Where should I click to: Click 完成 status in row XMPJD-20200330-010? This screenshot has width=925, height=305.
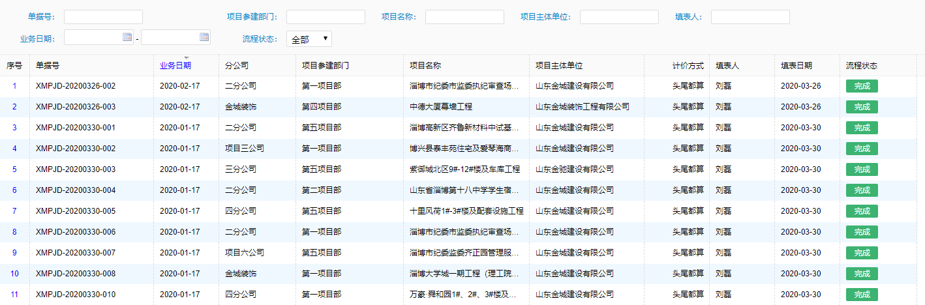click(862, 295)
